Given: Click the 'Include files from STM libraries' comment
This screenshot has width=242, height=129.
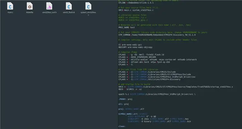Looking at the screenshot, I should pos(138,70).
